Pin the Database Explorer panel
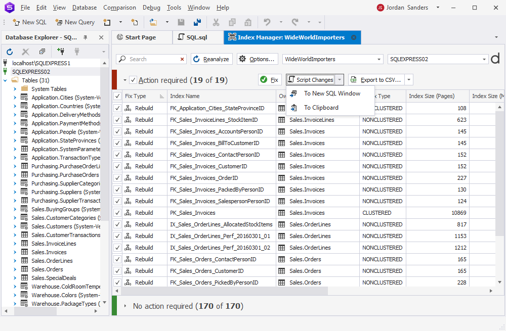The width and height of the screenshot is (506, 331). pos(85,37)
